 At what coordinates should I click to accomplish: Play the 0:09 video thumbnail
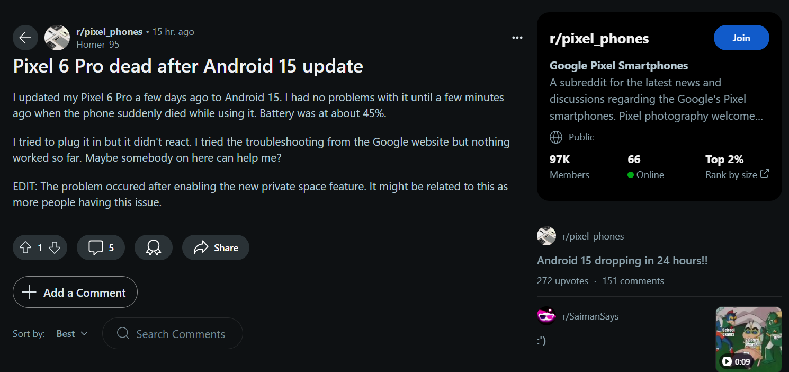click(749, 339)
